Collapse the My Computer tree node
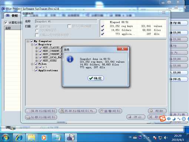Screen dimensions: 189x142 click(x=28, y=41)
